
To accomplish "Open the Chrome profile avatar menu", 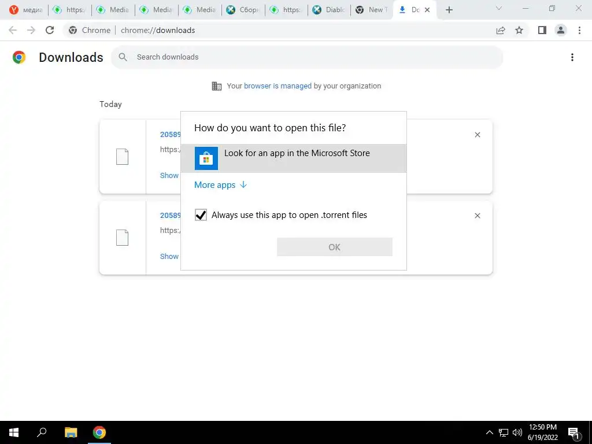I will coord(561,30).
